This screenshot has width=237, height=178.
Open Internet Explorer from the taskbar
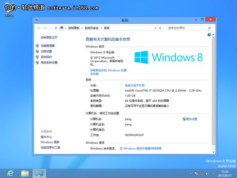10,173
